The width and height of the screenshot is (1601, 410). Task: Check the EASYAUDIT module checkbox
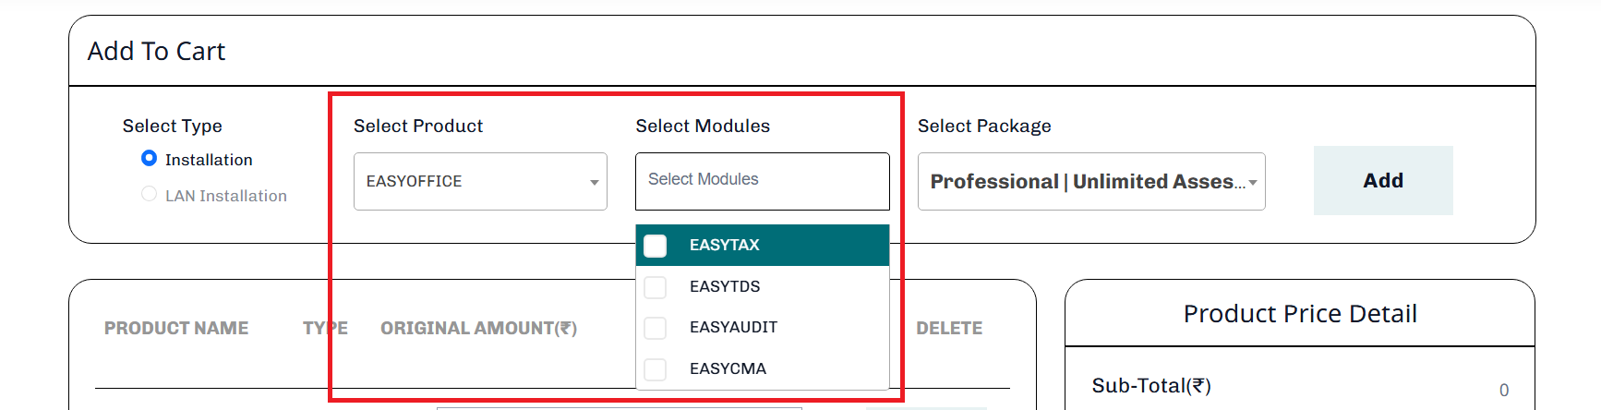(x=656, y=328)
